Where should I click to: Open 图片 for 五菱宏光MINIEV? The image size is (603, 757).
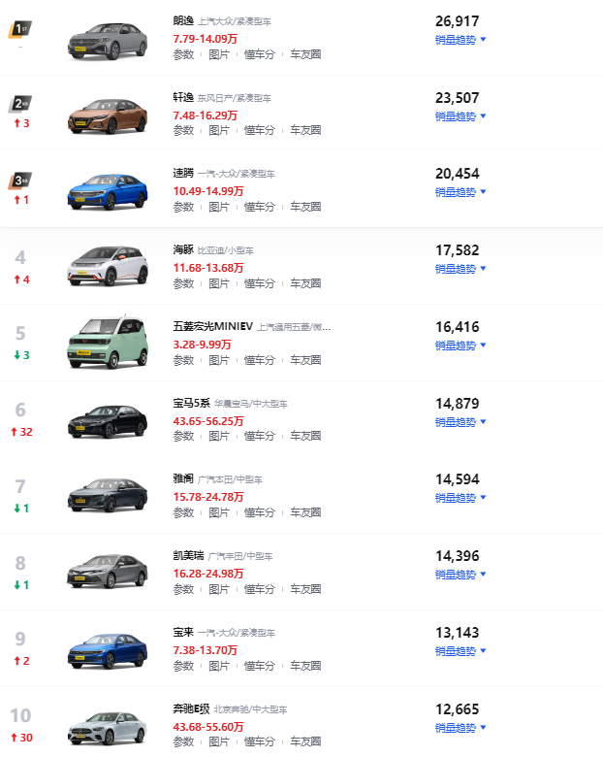(219, 360)
